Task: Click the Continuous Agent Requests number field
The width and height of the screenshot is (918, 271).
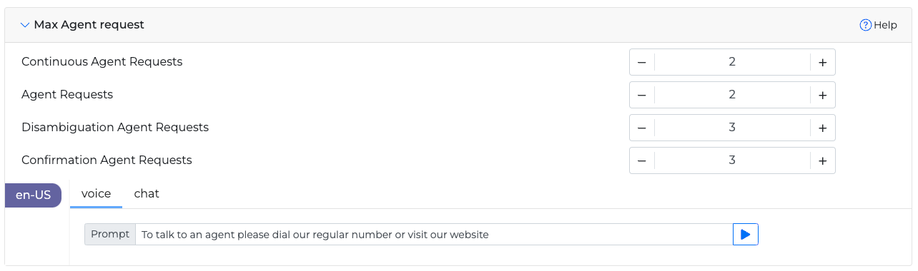Action: (x=732, y=62)
